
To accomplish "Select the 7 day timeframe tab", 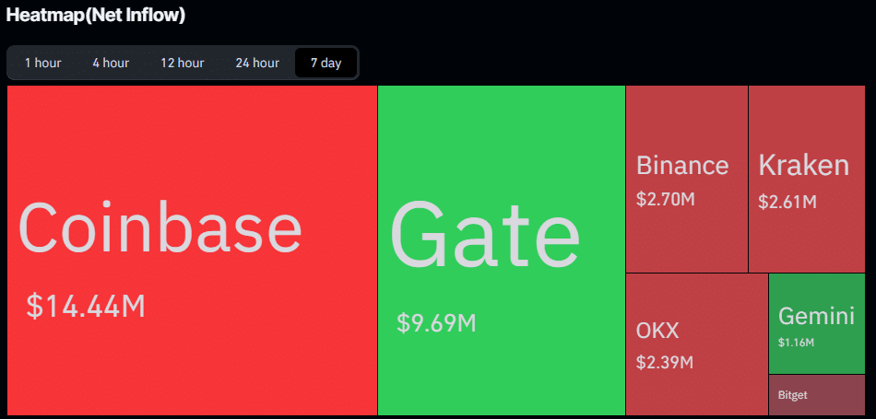I will pyautogui.click(x=326, y=63).
